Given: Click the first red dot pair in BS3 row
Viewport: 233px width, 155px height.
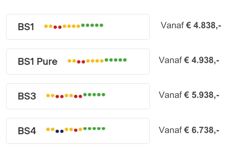Looking at the screenshot, I should coord(59,97).
